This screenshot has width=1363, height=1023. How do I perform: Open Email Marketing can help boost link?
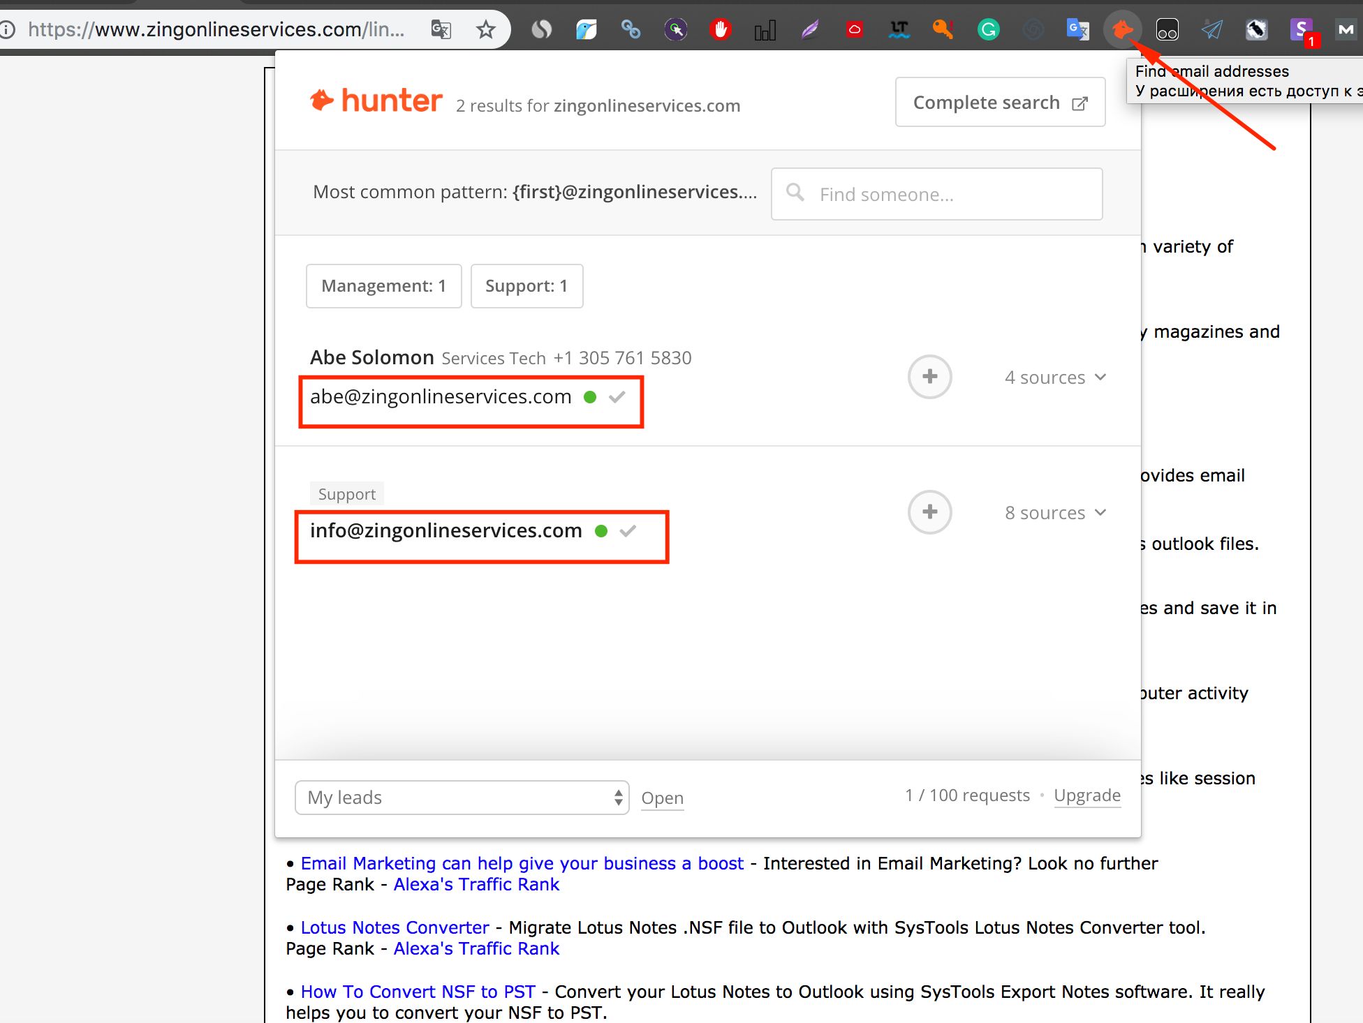[x=522, y=863]
